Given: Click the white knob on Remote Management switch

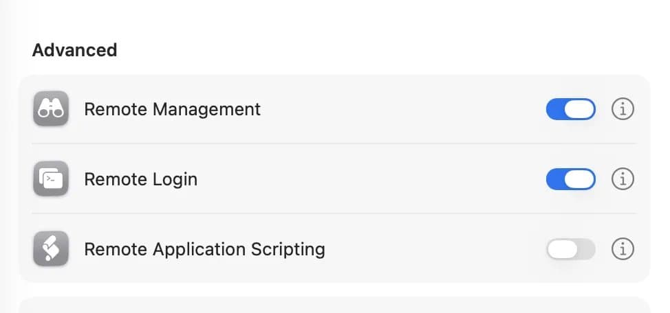Looking at the screenshot, I should tap(581, 108).
